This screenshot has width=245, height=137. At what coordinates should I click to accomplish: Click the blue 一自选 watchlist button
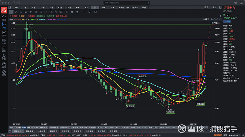click(x=227, y=21)
